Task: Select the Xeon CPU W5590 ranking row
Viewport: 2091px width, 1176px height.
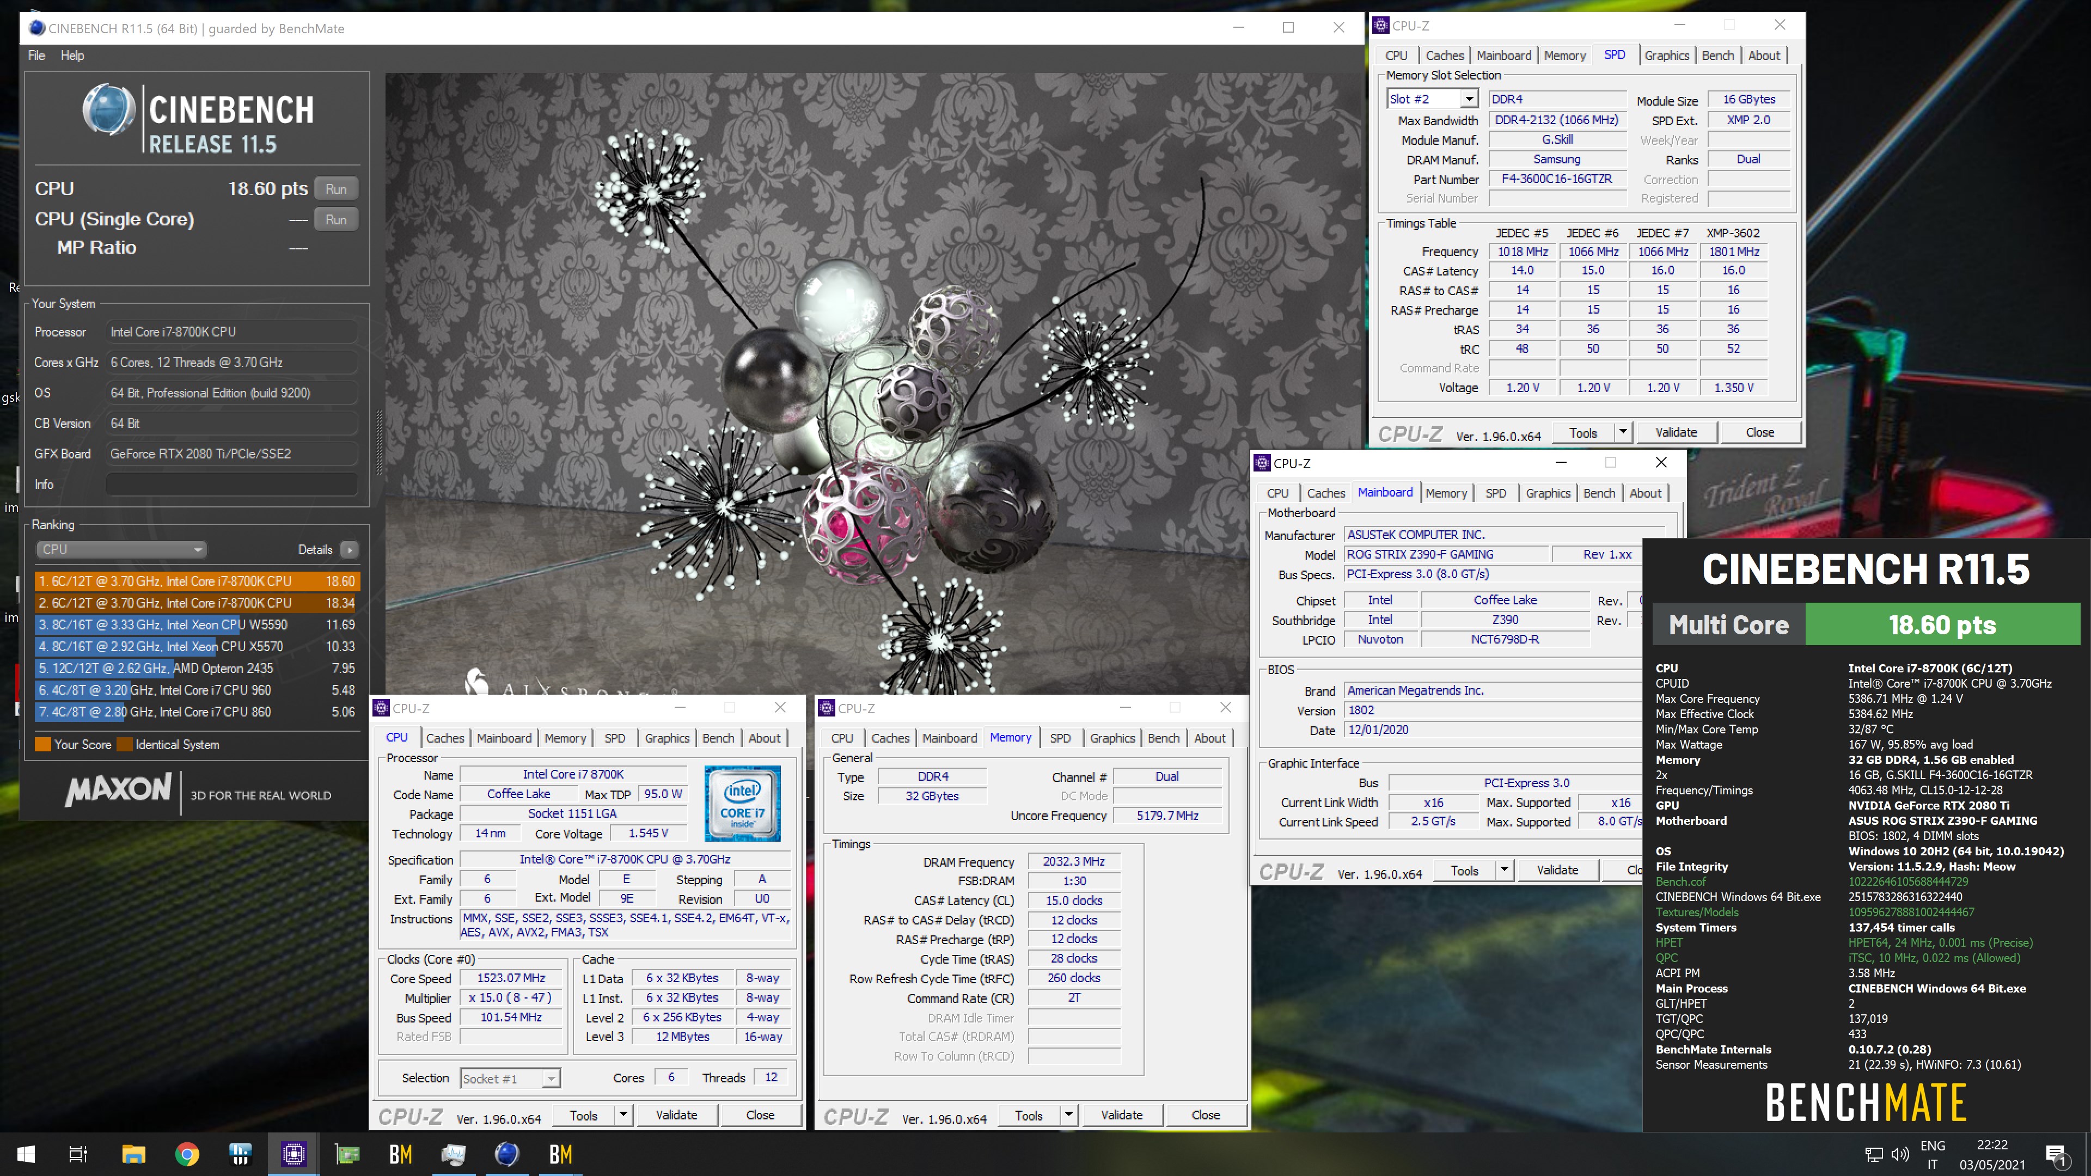Action: 197,625
